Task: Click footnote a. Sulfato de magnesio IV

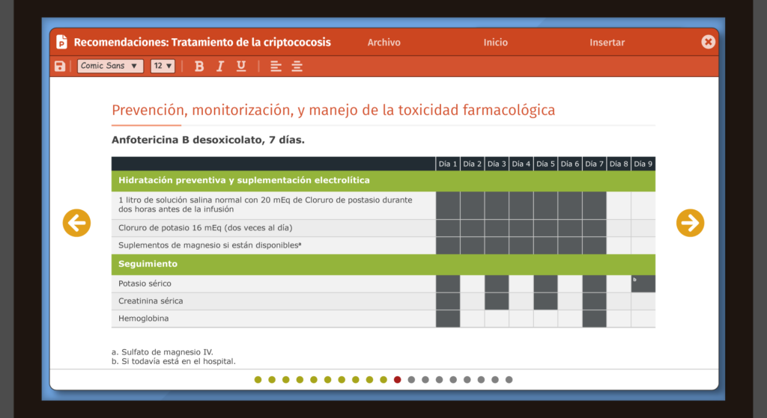Action: [163, 351]
